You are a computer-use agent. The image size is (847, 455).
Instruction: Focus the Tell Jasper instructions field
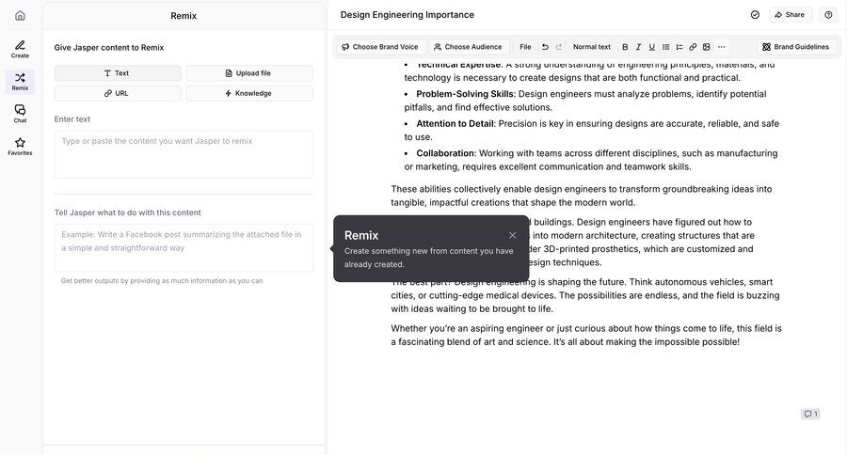point(184,248)
